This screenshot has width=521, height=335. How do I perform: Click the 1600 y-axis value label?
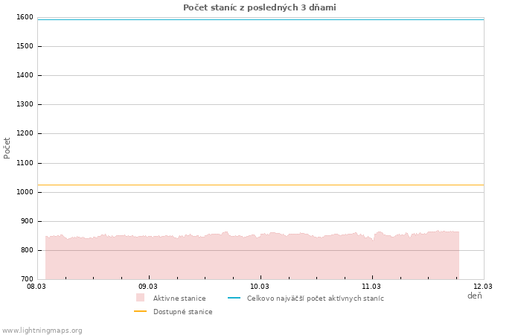(x=25, y=17)
